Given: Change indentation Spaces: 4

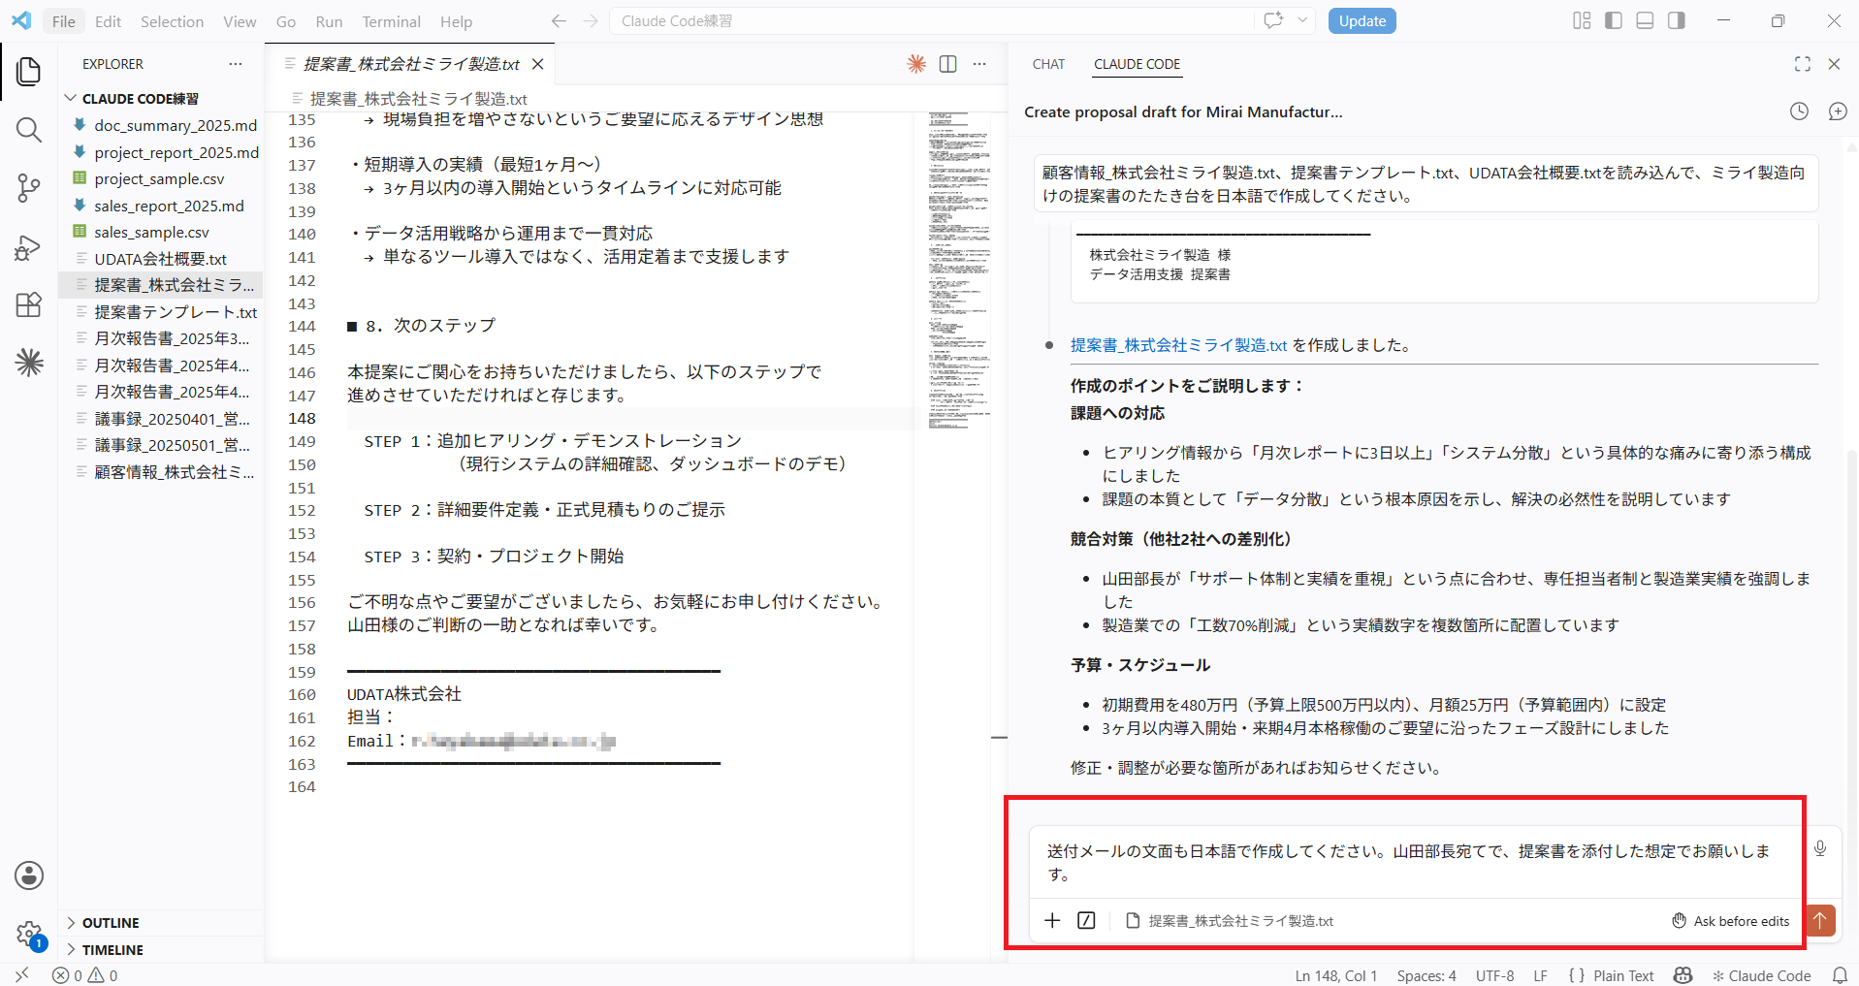Looking at the screenshot, I should coord(1426,975).
